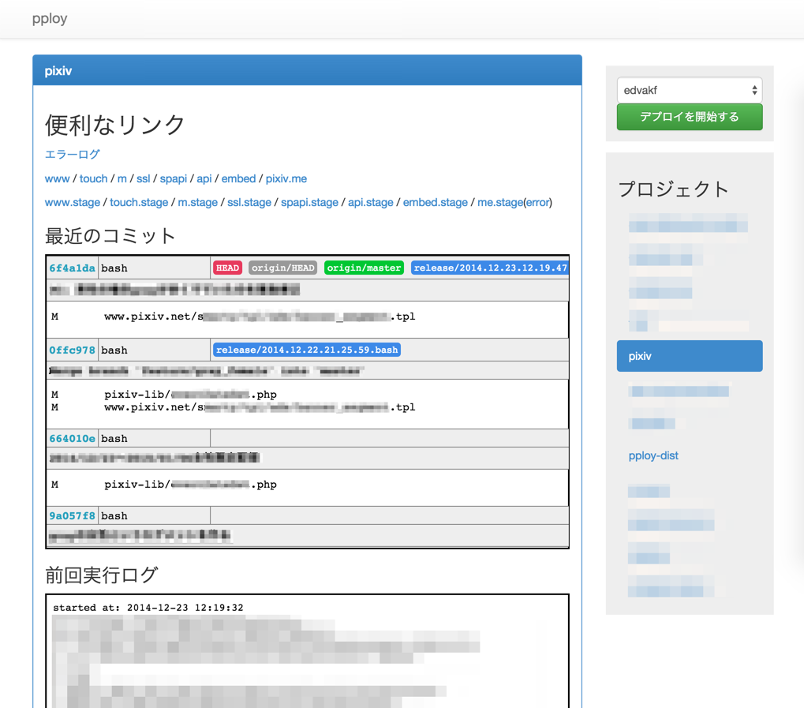Click the gray origin/HEAD tag
804x708 pixels.
(x=283, y=268)
